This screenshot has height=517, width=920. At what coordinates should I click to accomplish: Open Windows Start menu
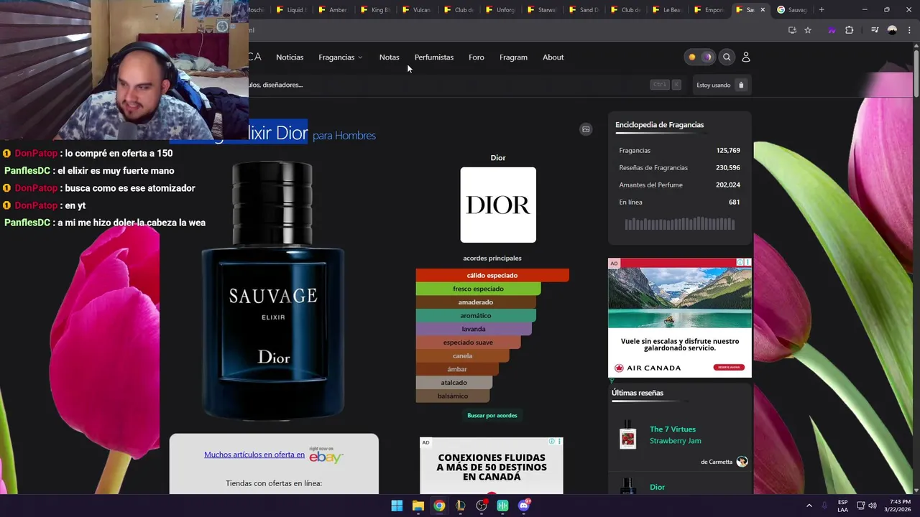tap(397, 506)
